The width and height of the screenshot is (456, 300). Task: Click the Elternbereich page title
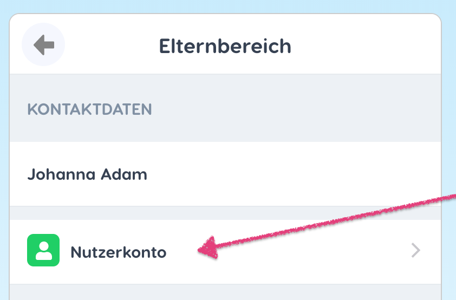coord(225,46)
